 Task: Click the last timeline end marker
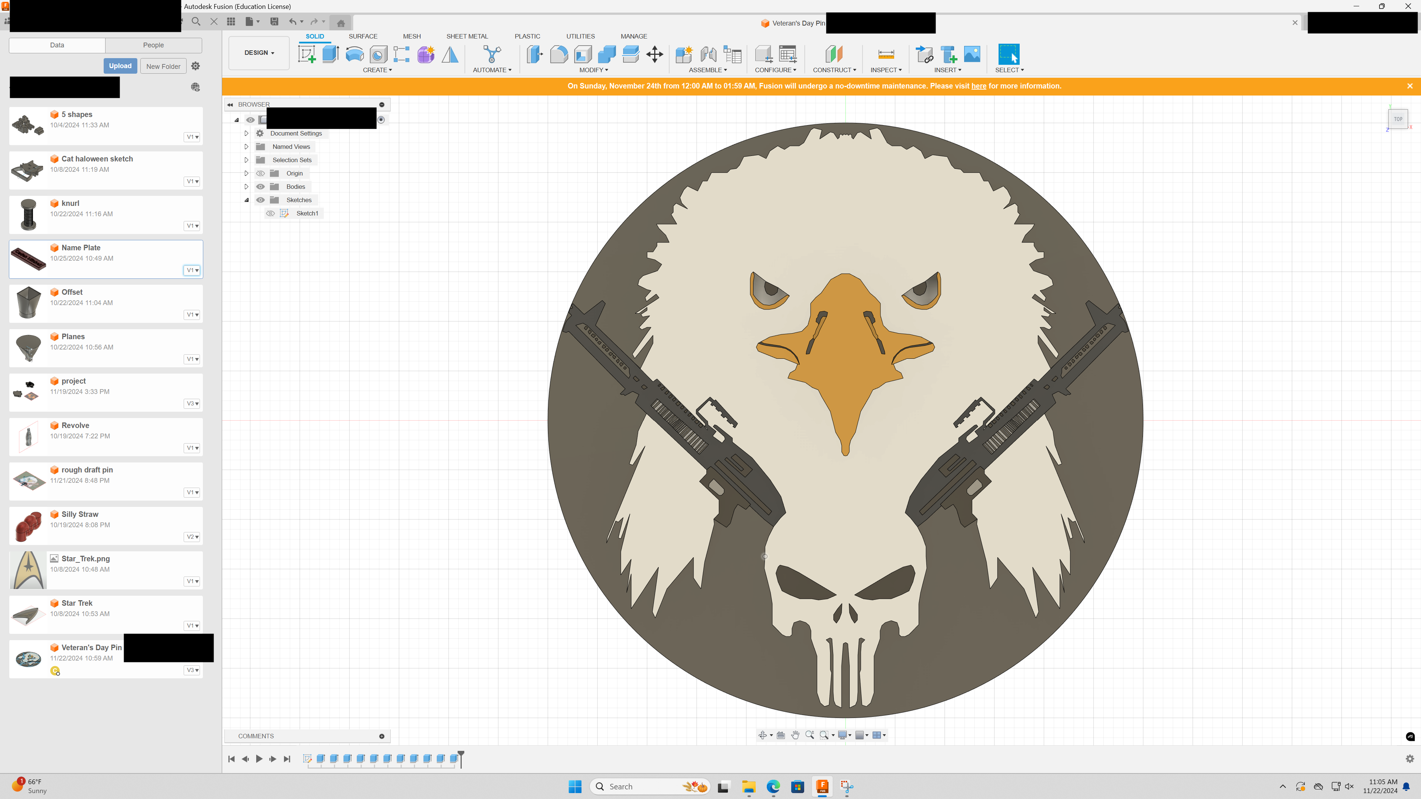click(x=461, y=759)
